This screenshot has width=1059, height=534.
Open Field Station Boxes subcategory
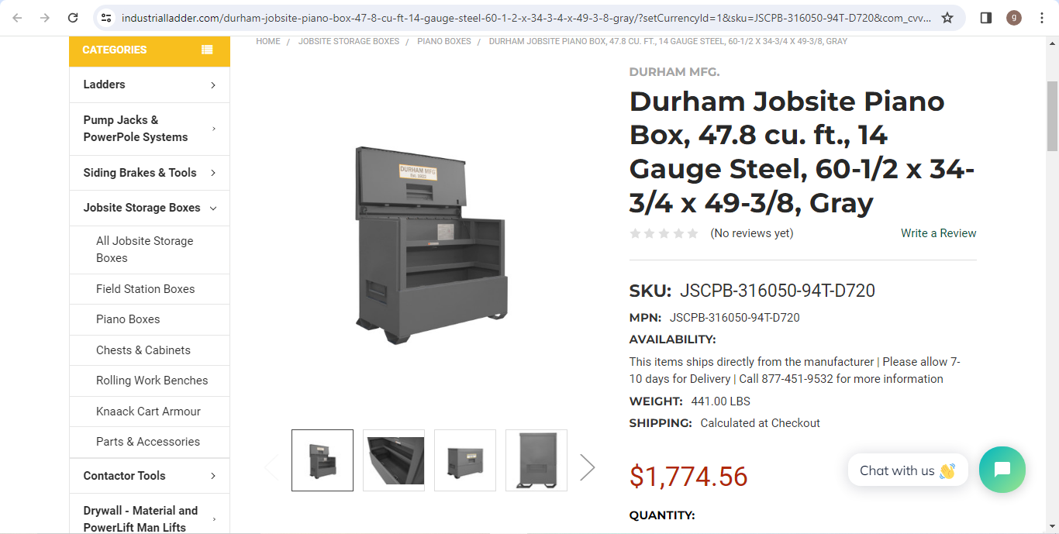point(146,289)
